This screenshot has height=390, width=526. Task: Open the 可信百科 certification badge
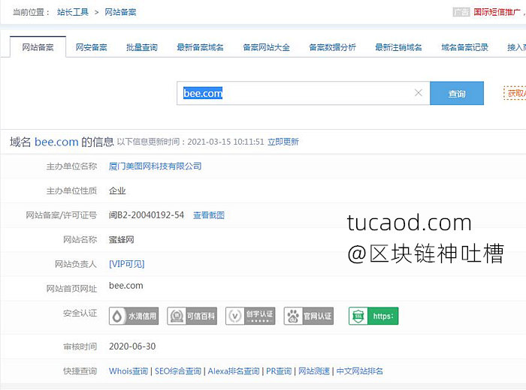click(192, 316)
